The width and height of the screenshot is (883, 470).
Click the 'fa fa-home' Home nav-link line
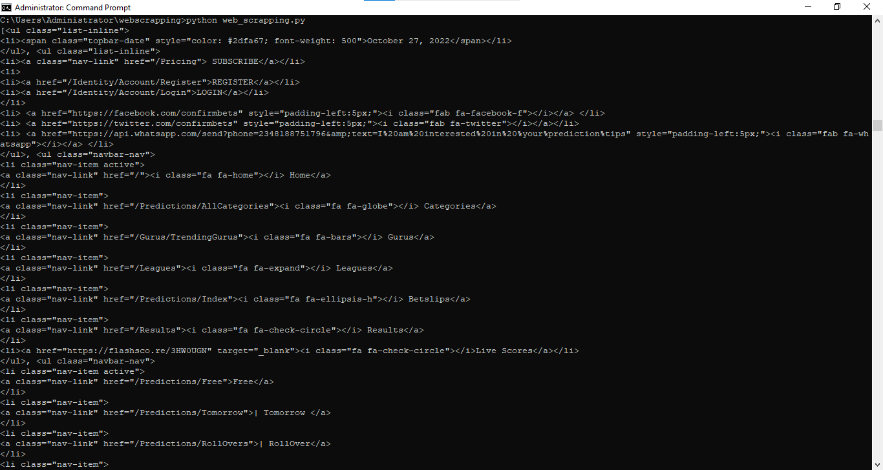[x=165, y=175]
